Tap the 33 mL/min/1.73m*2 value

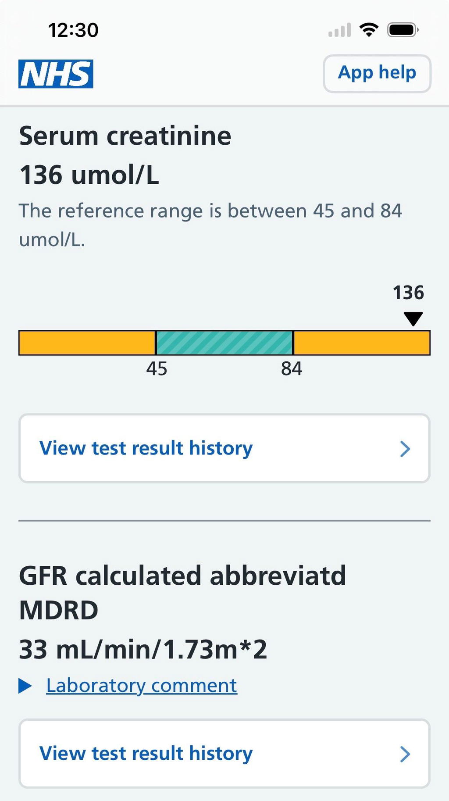(x=143, y=649)
